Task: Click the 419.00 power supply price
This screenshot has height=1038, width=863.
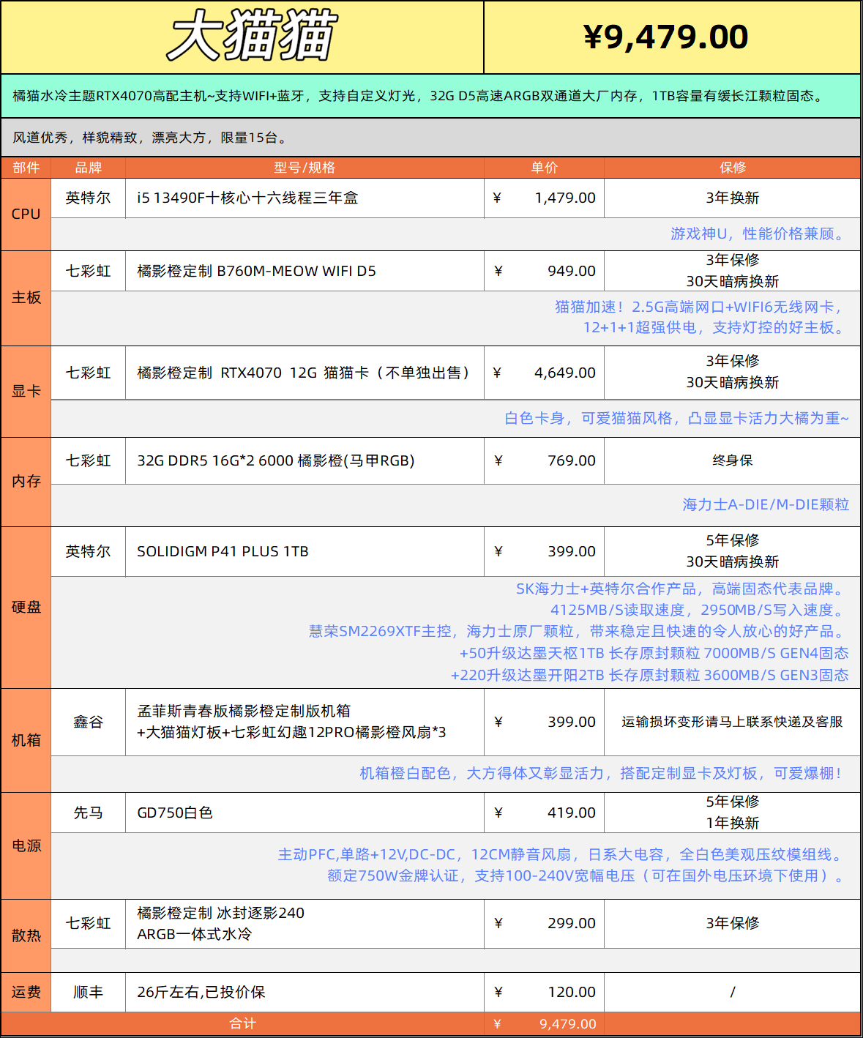Action: click(544, 813)
